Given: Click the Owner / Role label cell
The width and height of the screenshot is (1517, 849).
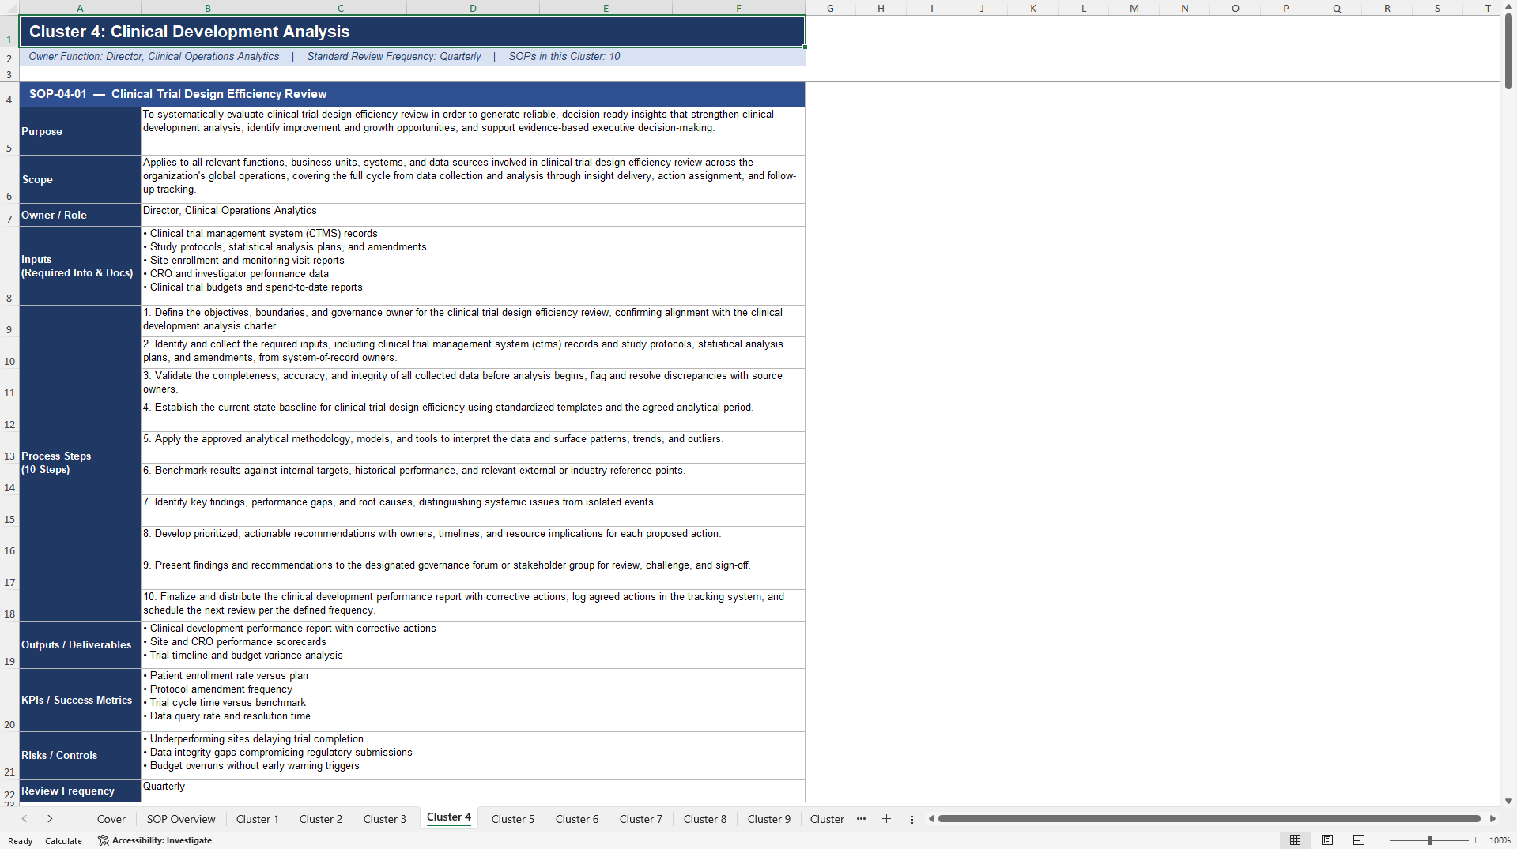Looking at the screenshot, I should [80, 215].
